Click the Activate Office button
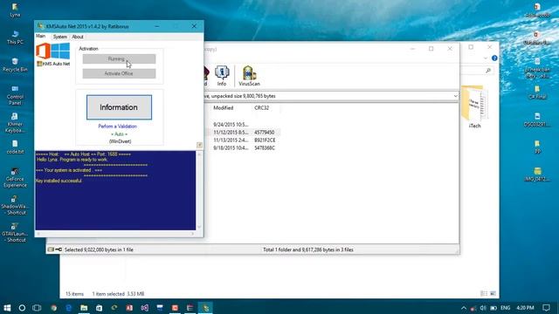 [x=119, y=73]
